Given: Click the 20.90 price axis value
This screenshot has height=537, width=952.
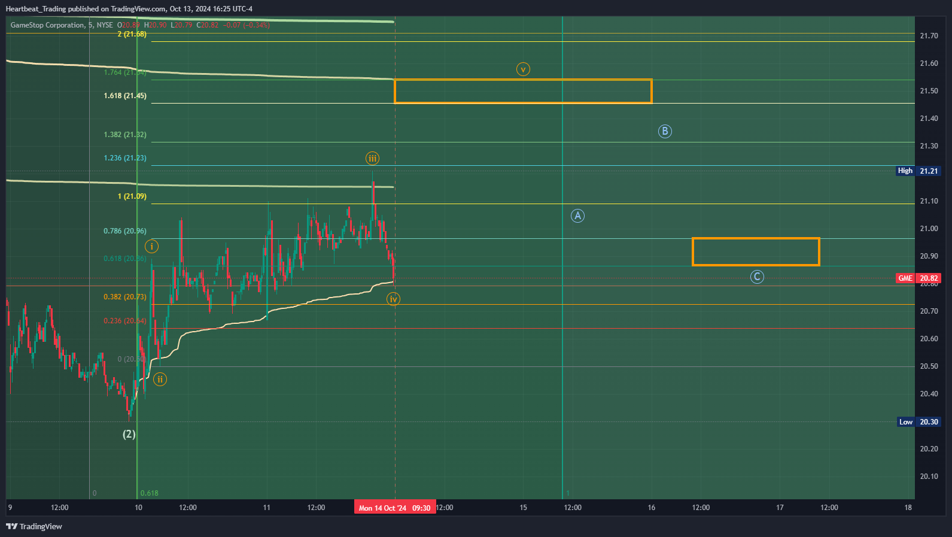Looking at the screenshot, I should click(929, 256).
